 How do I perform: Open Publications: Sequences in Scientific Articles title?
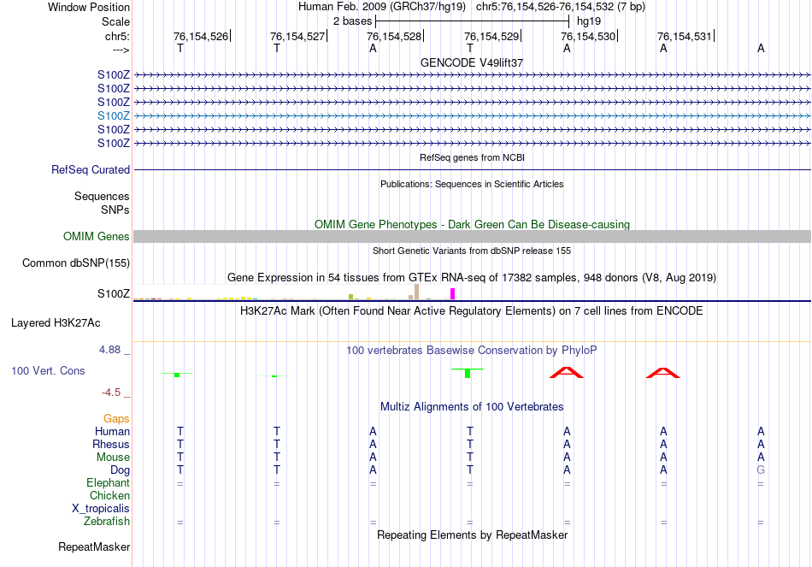tap(472, 184)
